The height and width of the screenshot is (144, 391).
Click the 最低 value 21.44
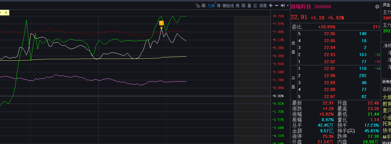click(x=373, y=114)
